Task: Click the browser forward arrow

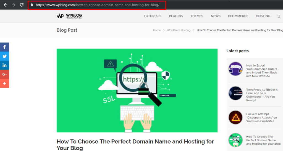Action: click(x=14, y=5)
